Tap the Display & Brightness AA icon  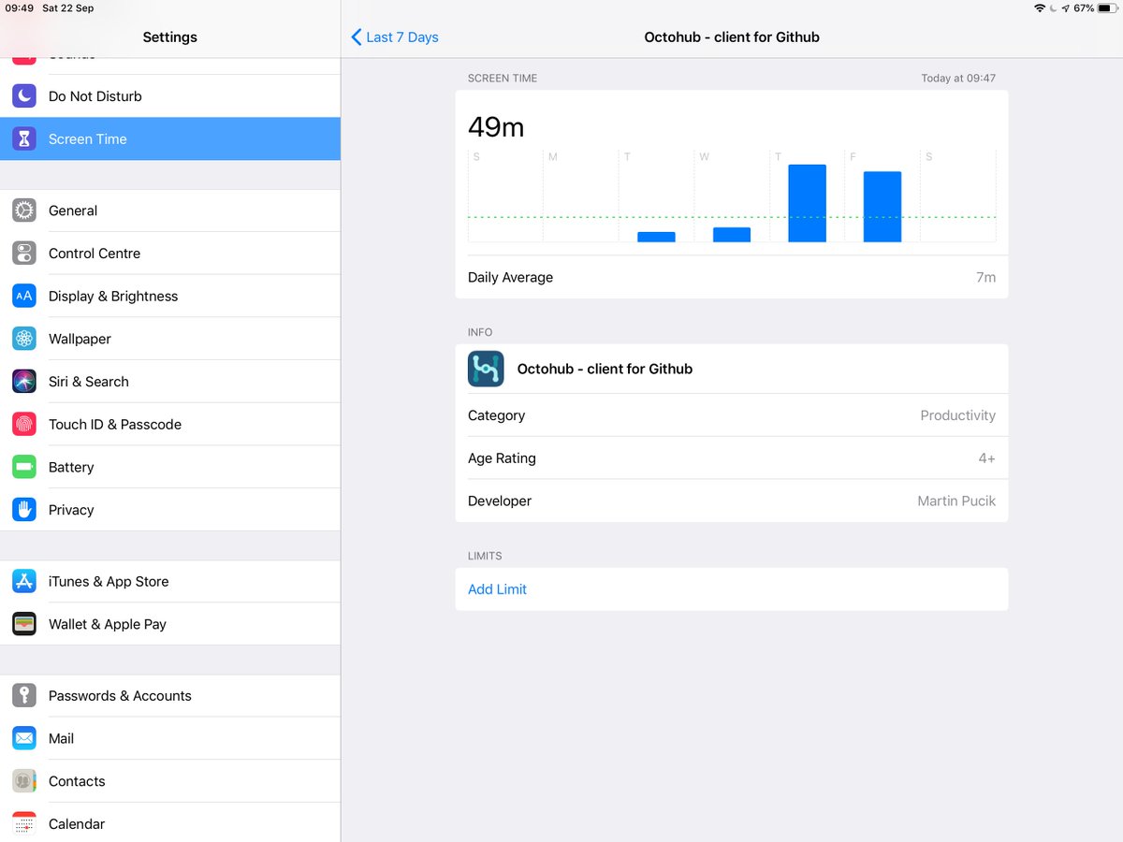tap(24, 296)
